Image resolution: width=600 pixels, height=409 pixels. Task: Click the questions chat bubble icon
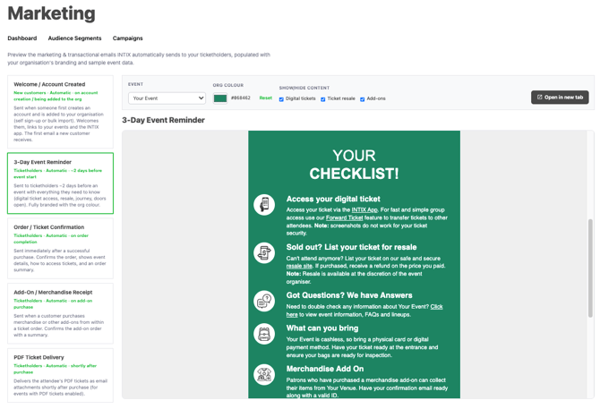tap(264, 301)
